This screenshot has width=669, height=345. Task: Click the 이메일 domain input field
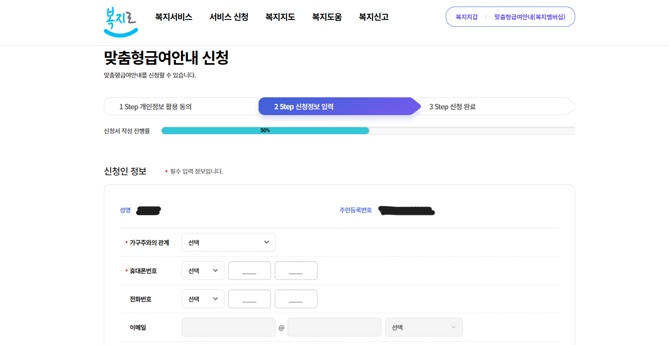(334, 327)
